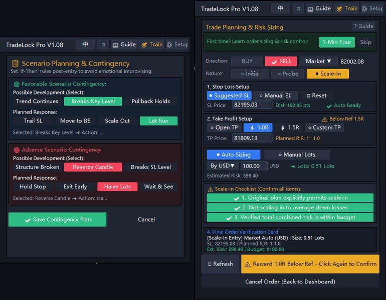Click the green Favorable Scenario circle icon

coord(17,84)
